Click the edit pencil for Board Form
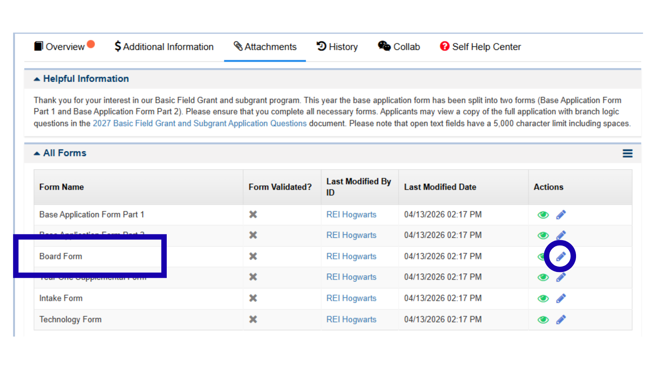Screen dimensions: 656x369 click(x=561, y=256)
